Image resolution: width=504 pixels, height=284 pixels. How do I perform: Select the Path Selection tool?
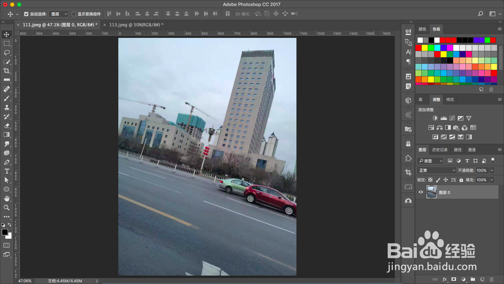click(x=7, y=180)
